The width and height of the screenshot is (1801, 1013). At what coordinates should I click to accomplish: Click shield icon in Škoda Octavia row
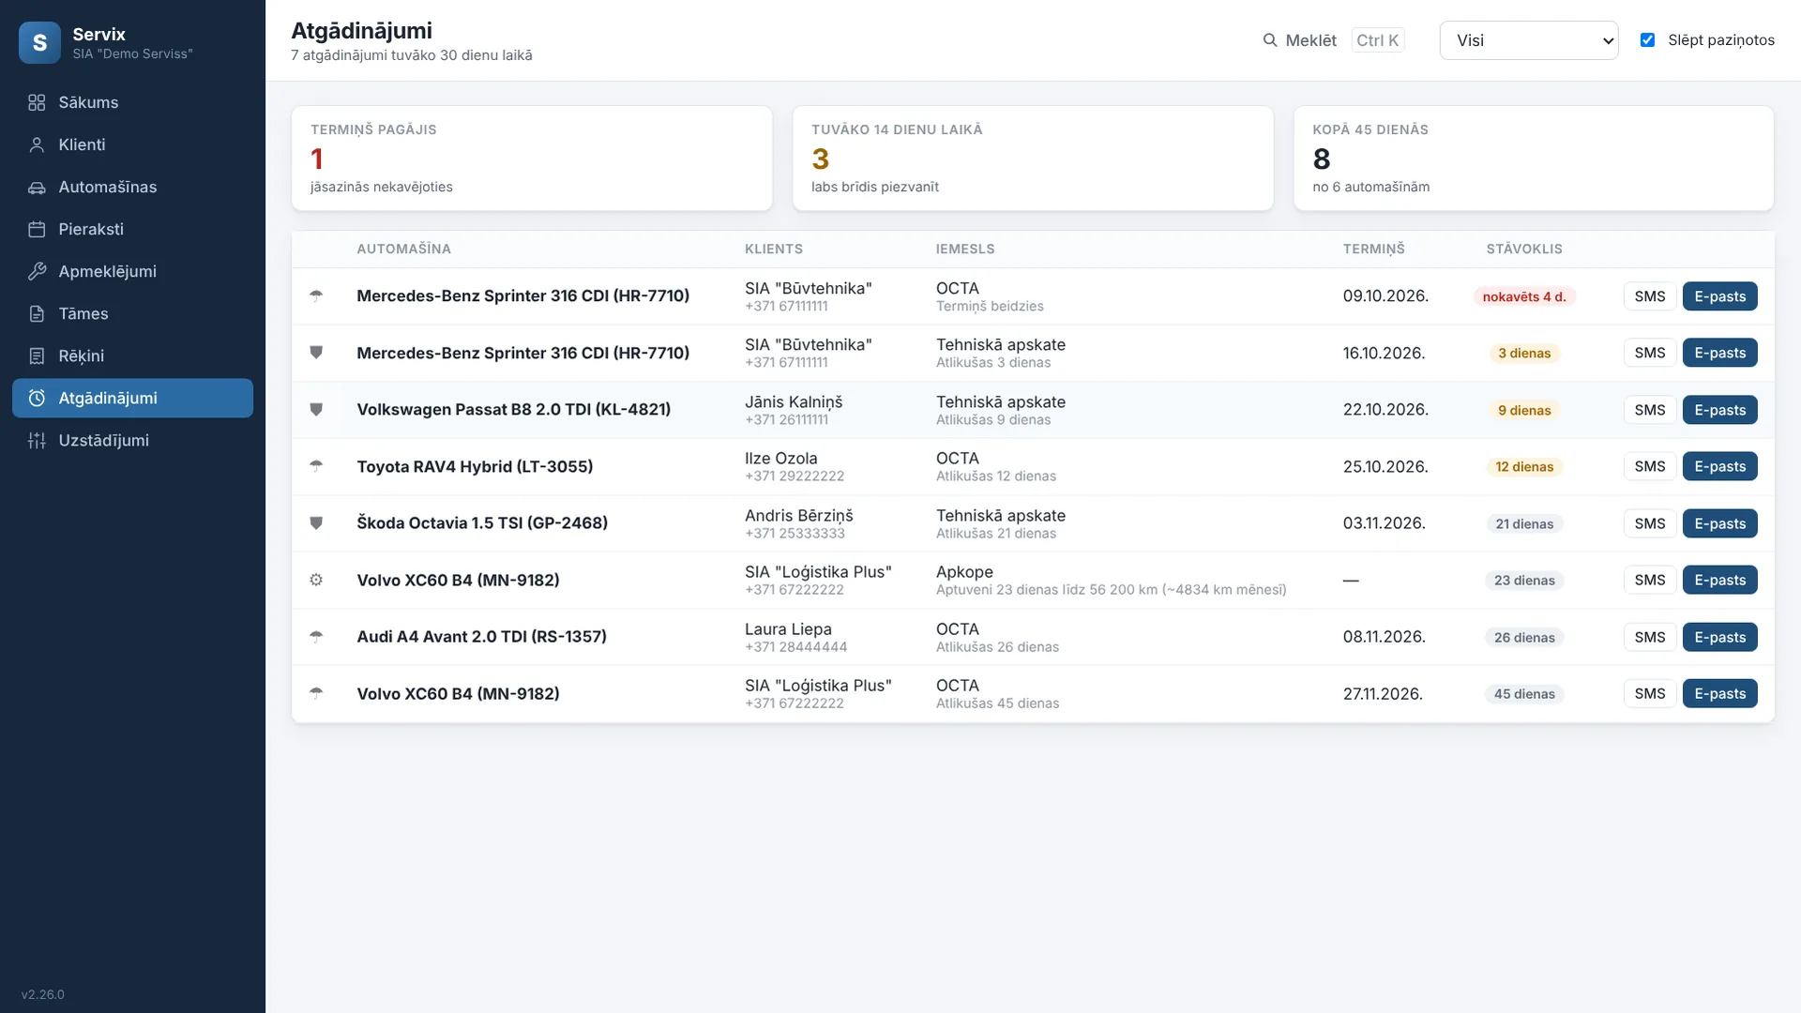[316, 522]
